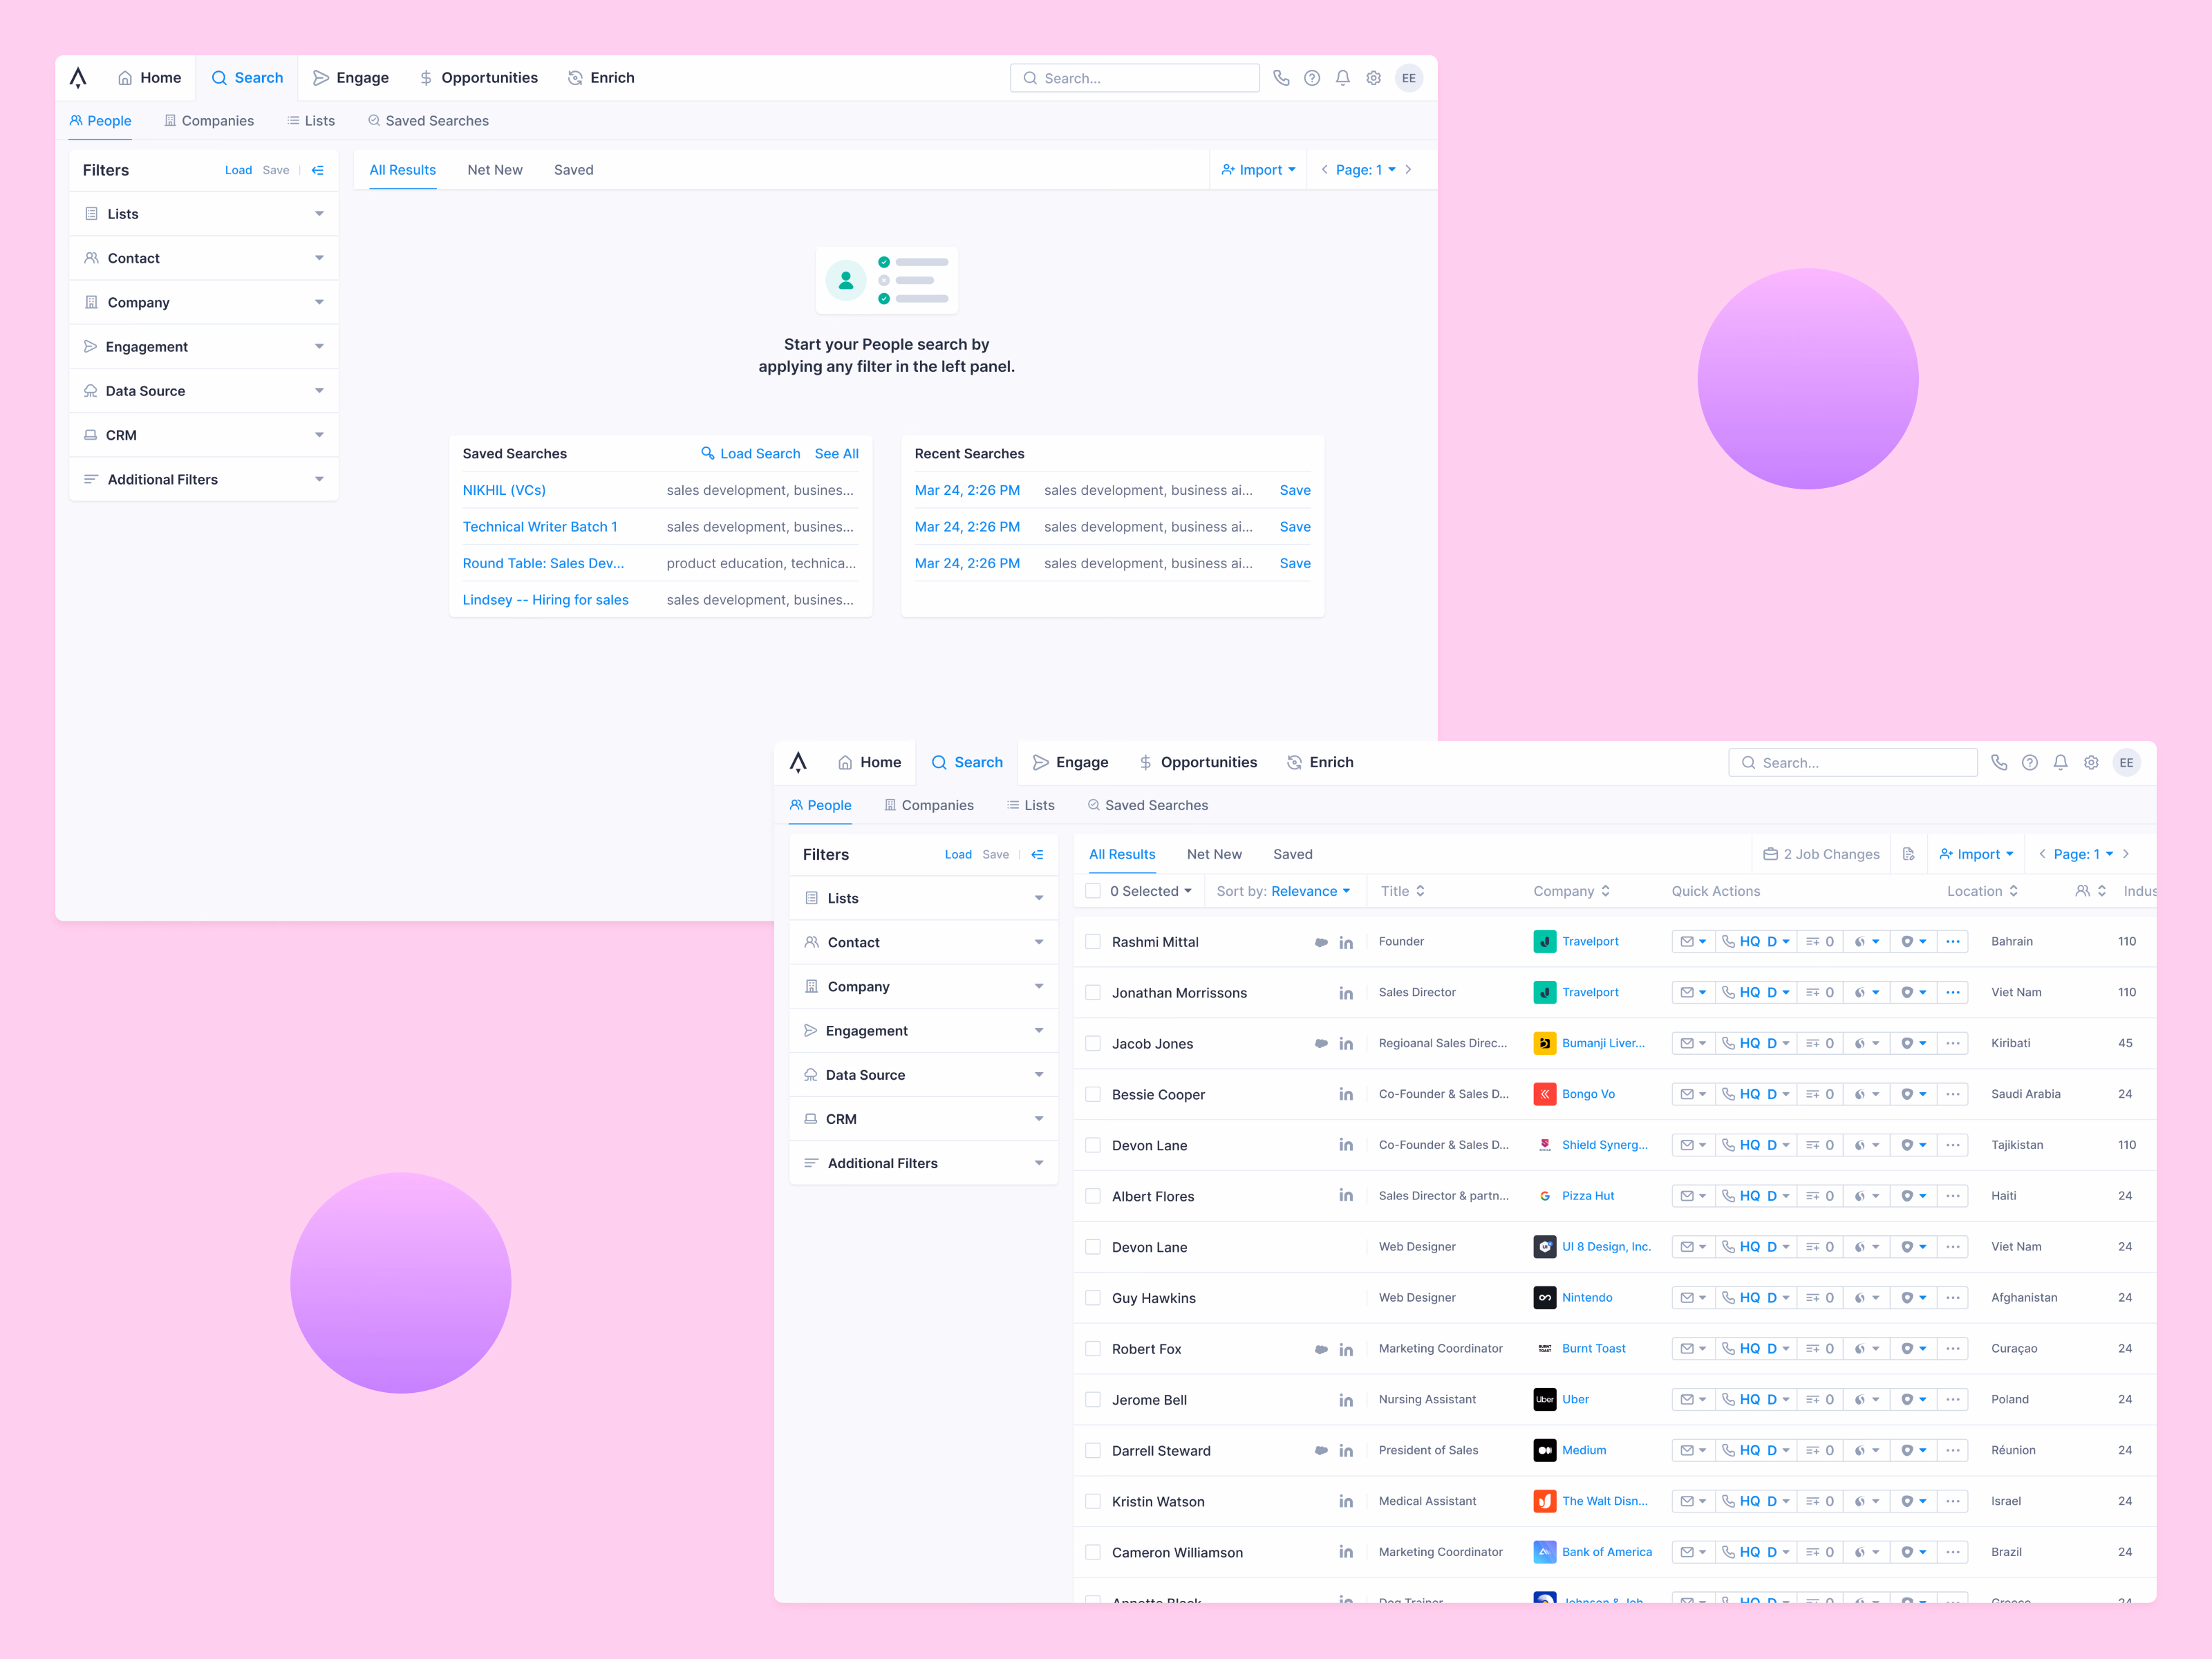Open NIKHIL (VCs) saved search

tap(504, 490)
